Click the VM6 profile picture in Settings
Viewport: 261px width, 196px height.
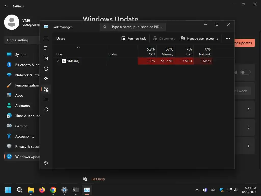(12, 22)
